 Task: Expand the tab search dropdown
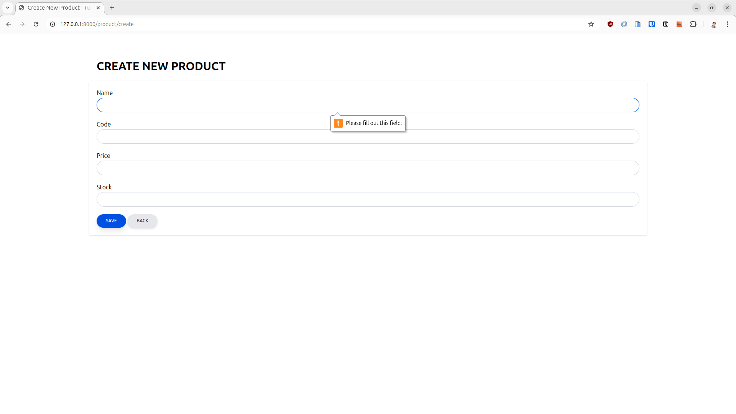7,7
